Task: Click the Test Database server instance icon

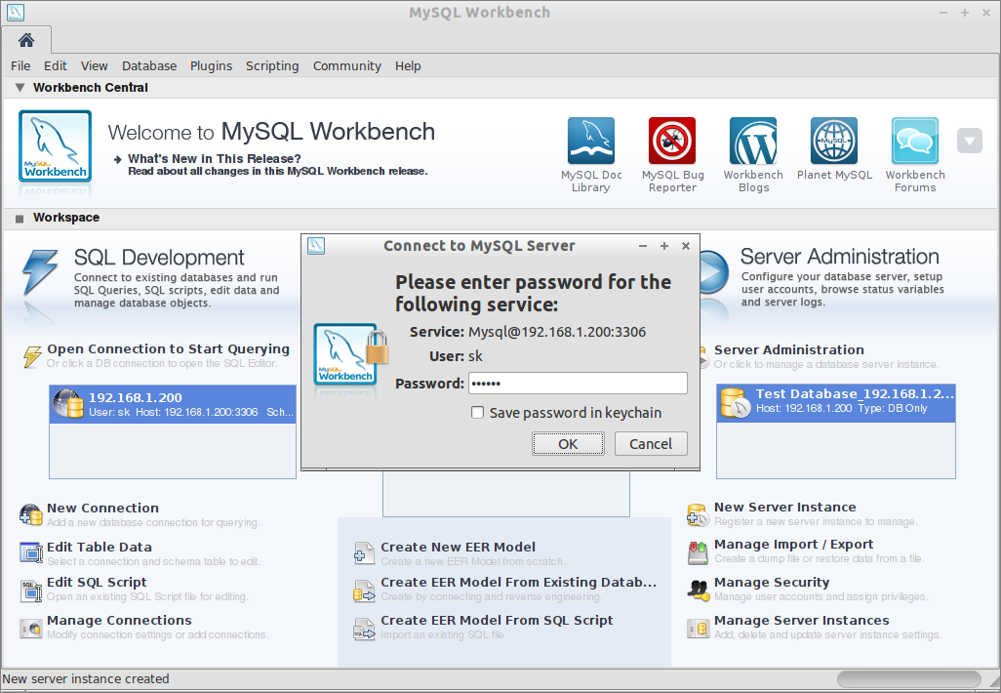Action: click(x=736, y=403)
